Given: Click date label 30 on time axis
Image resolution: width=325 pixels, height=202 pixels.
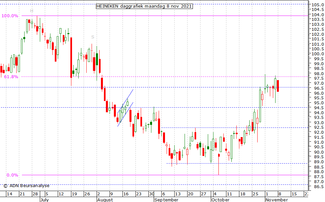Looking at the screenshot, I should click(x=151, y=194).
